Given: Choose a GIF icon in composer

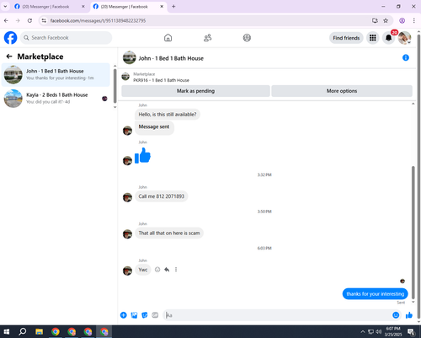Looking at the screenshot, I should click(155, 315).
